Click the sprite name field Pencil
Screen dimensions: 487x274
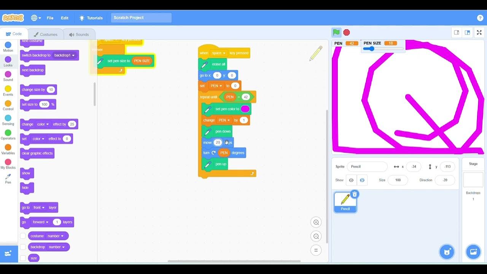coord(368,167)
